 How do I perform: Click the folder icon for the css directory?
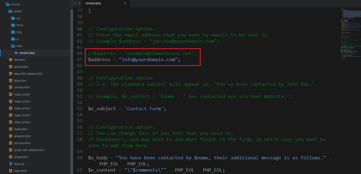click(x=13, y=18)
